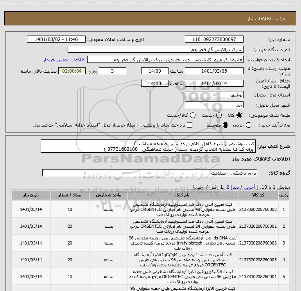Screen dimensions: 301x291
Task: Click the announcement date field 1401/03/02 - 11:46
Action: click(56, 39)
